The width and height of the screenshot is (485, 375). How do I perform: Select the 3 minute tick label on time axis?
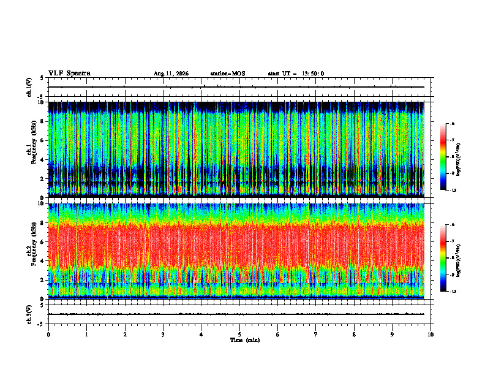163,335
